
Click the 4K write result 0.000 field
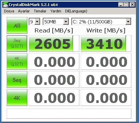pyautogui.click(x=106, y=98)
